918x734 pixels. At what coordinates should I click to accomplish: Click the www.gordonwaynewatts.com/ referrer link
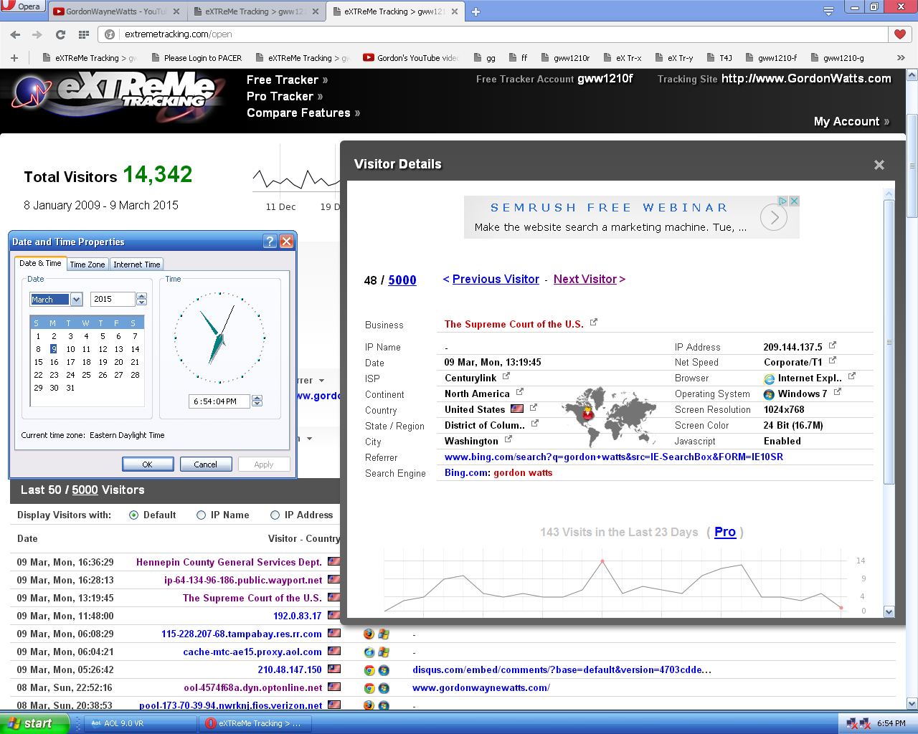click(x=481, y=687)
